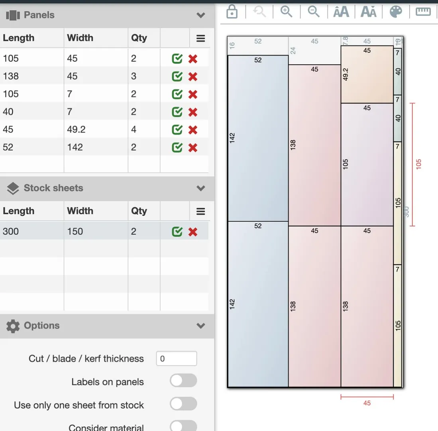This screenshot has width=438, height=431.
Task: Enable the Labels on panels toggle
Action: click(183, 380)
